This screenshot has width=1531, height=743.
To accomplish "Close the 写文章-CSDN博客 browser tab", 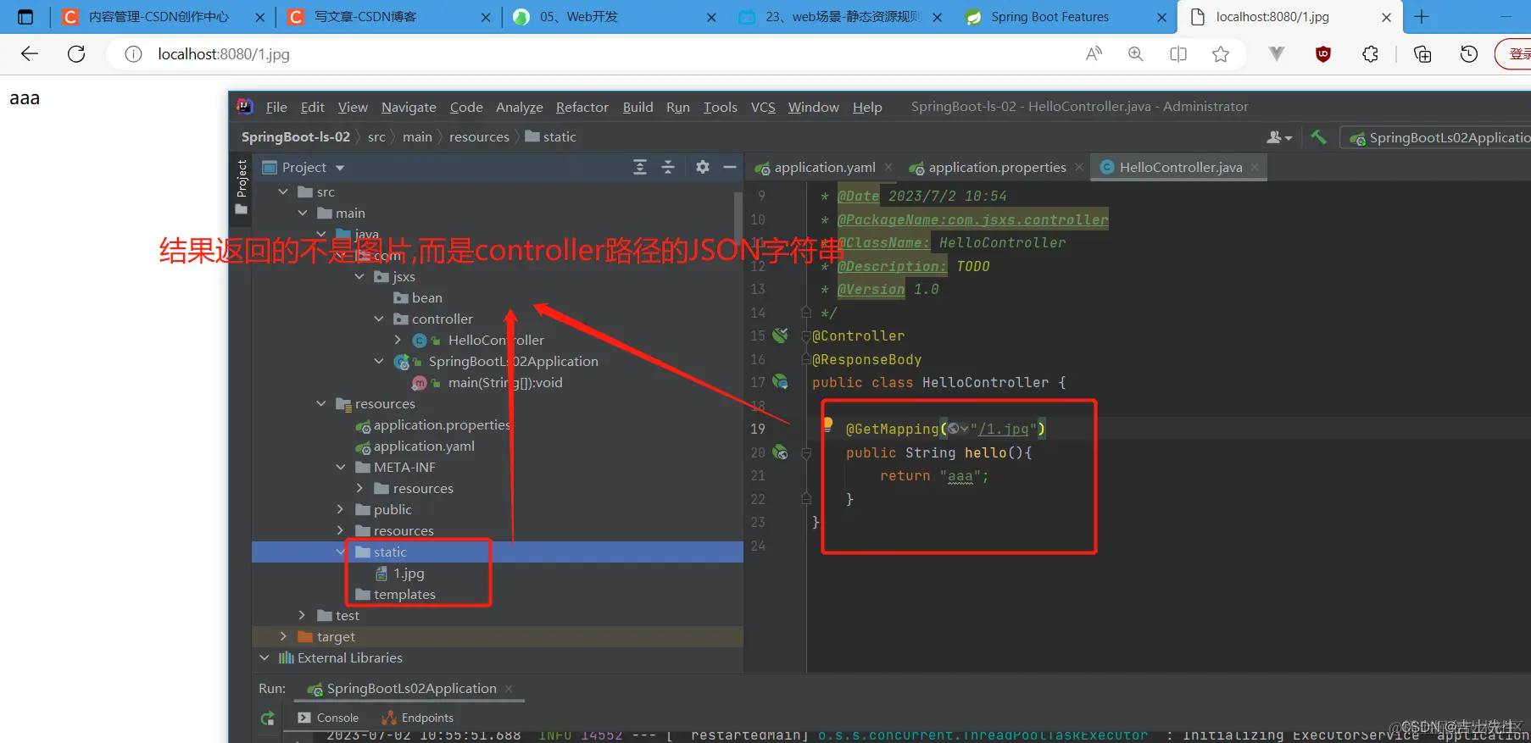I will (486, 17).
